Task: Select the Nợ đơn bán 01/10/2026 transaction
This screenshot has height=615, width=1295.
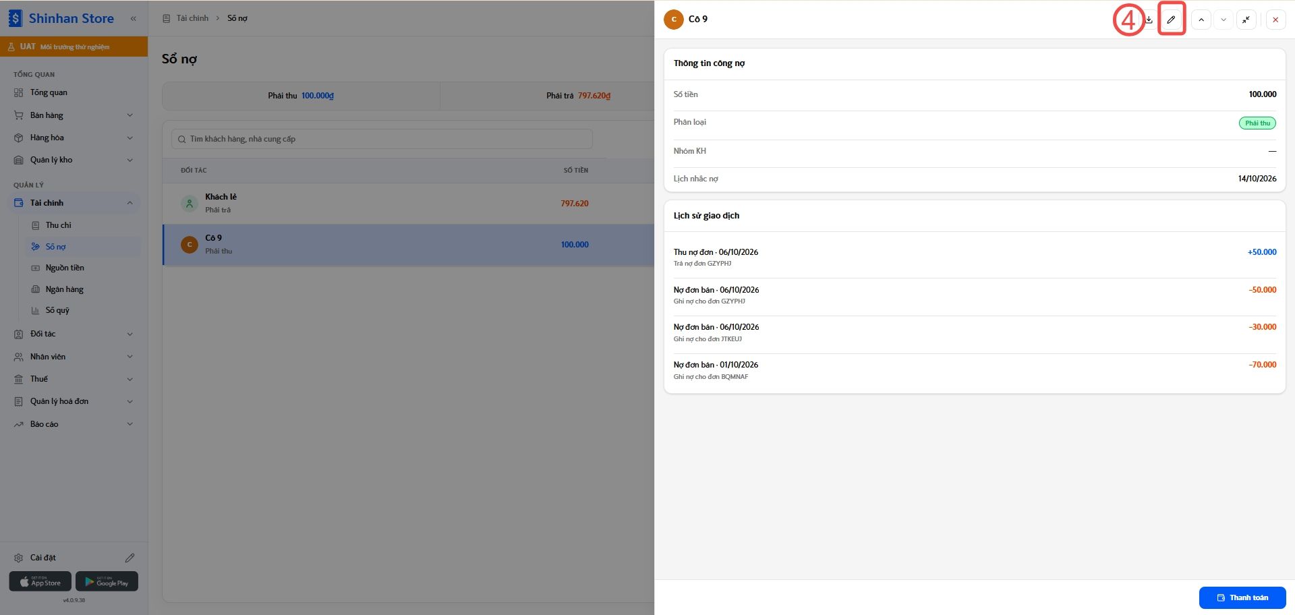Action: (x=975, y=370)
